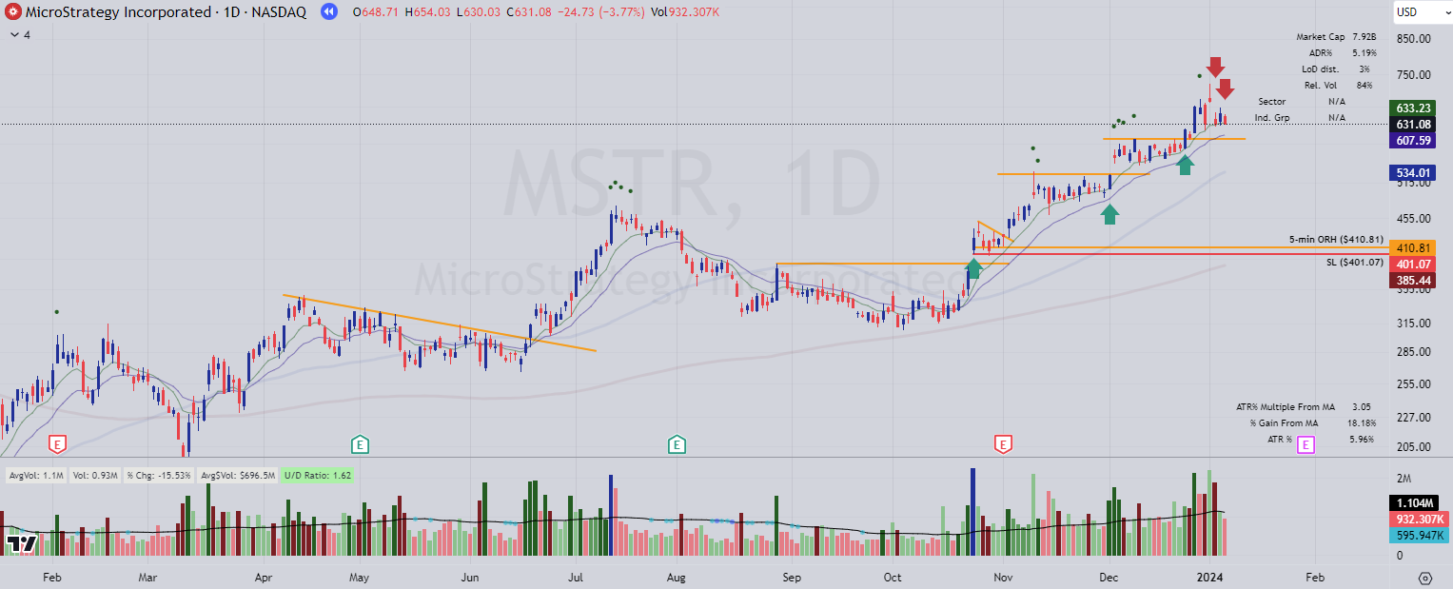Select the green buy arrow in late December
1453x589 pixels.
point(1185,165)
